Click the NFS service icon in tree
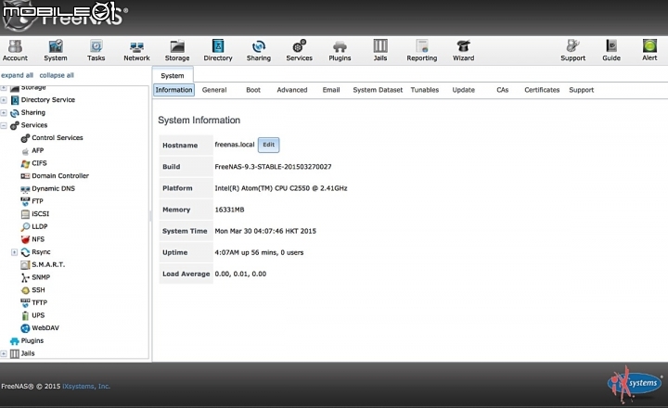The image size is (668, 408). click(25, 239)
